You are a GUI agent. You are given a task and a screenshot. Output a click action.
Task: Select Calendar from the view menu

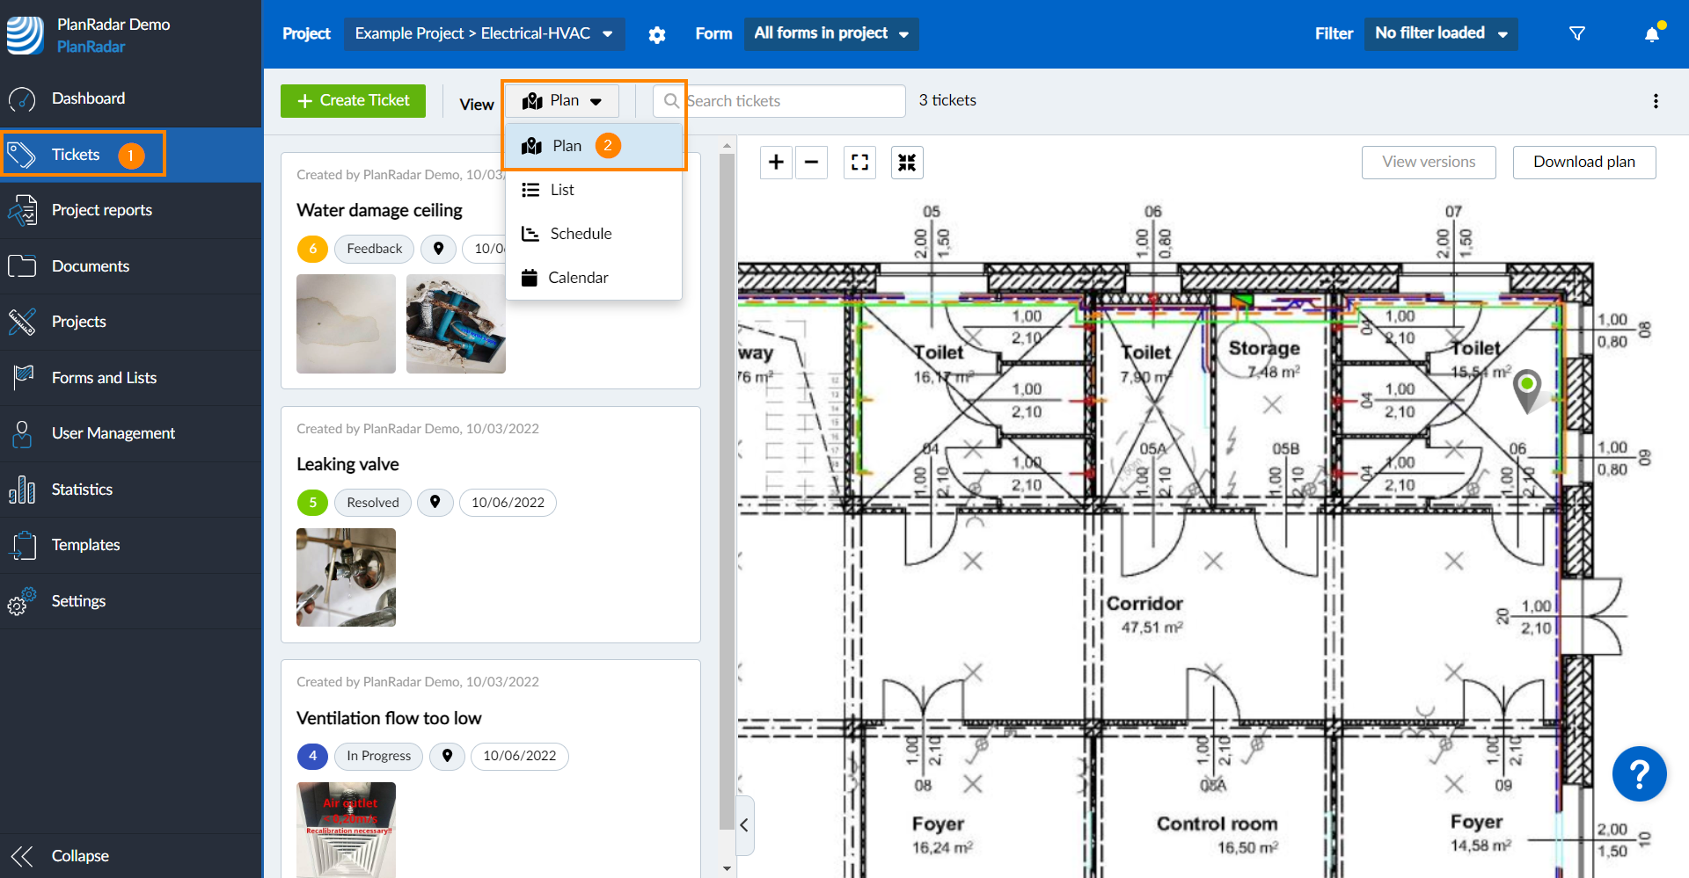pyautogui.click(x=578, y=277)
